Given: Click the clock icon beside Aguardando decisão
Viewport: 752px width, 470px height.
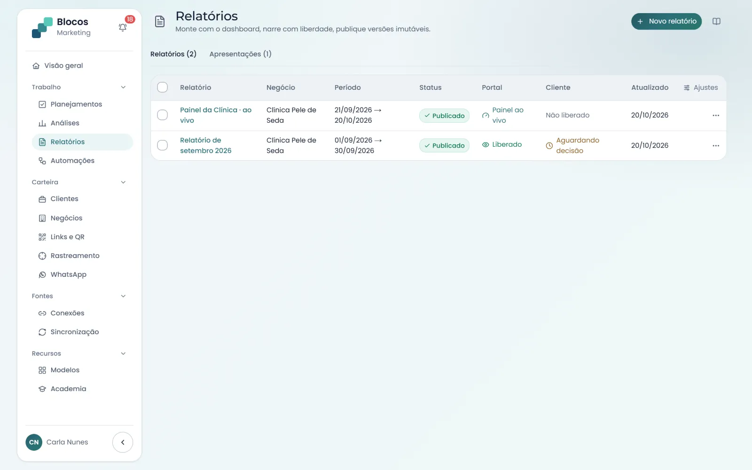Looking at the screenshot, I should pyautogui.click(x=549, y=146).
